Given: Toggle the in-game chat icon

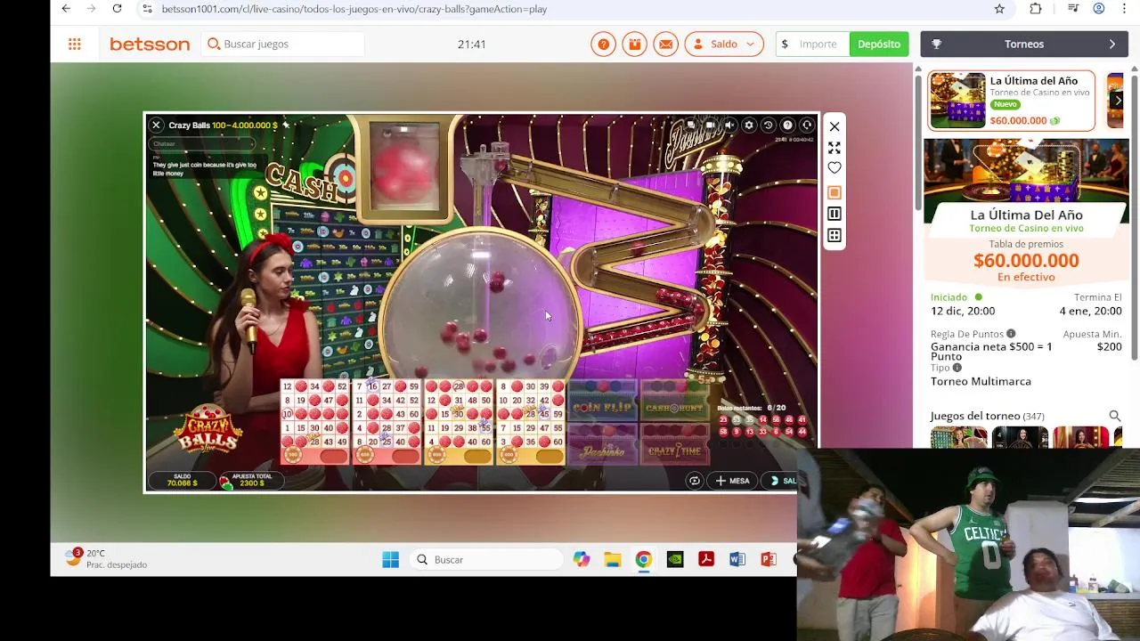Looking at the screenshot, I should [691, 126].
